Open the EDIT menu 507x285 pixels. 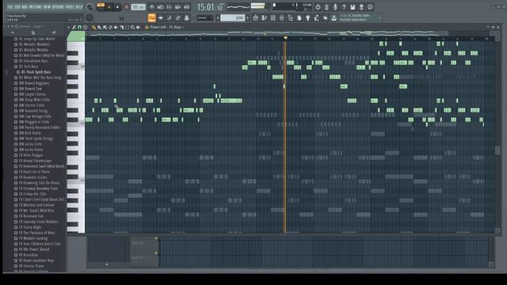(17, 7)
